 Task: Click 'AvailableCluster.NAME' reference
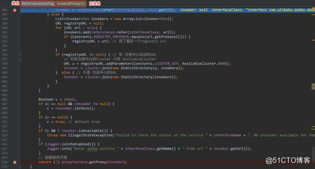click(204, 64)
